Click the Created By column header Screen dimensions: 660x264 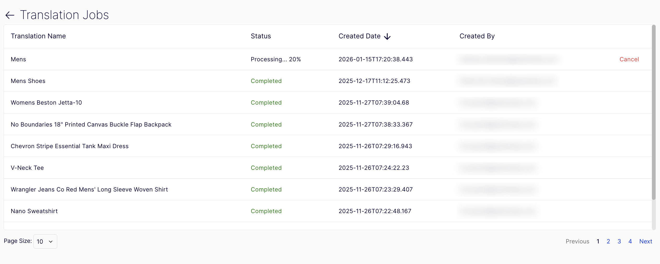pos(477,36)
